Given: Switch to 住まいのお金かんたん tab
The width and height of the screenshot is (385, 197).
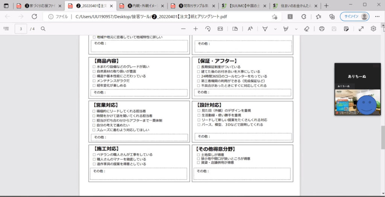Looking at the screenshot, I should click(x=295, y=6).
